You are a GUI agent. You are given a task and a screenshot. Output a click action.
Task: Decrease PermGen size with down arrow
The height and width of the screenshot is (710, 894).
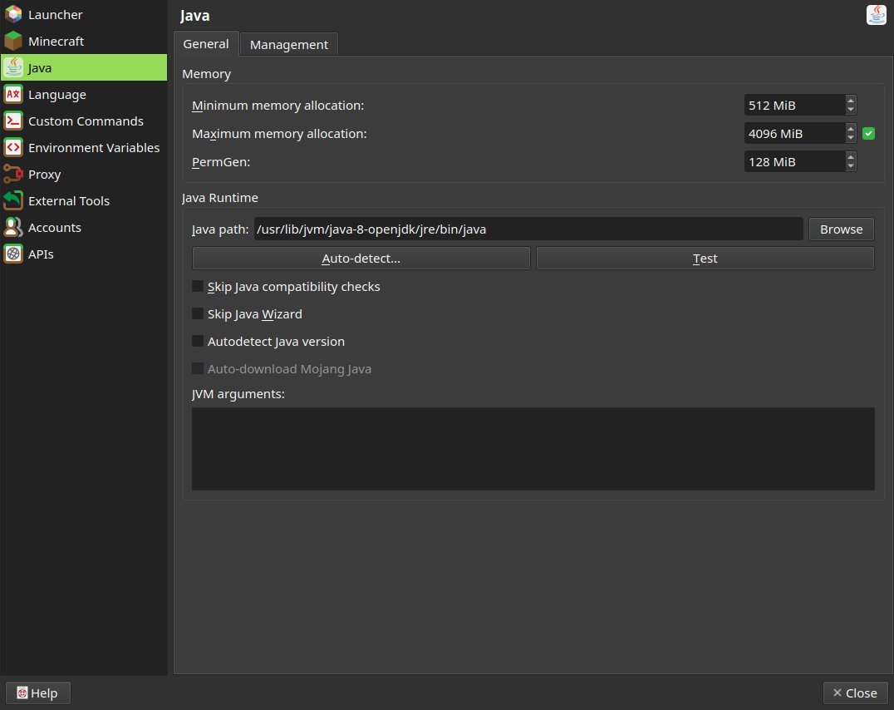tap(851, 166)
